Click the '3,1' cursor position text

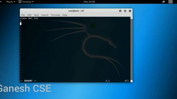click(x=108, y=81)
